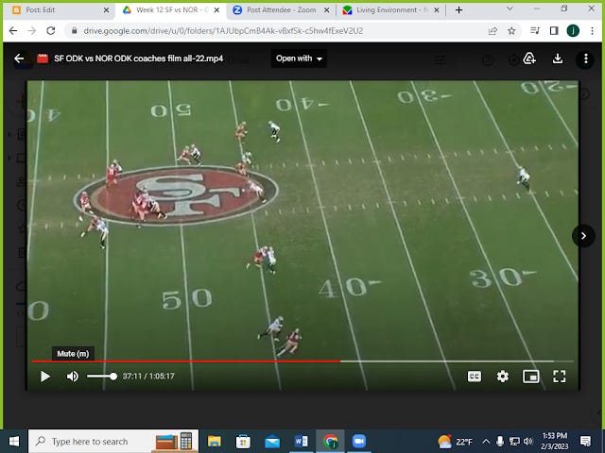Navigate back in browser
The height and width of the screenshot is (453, 605).
click(13, 31)
